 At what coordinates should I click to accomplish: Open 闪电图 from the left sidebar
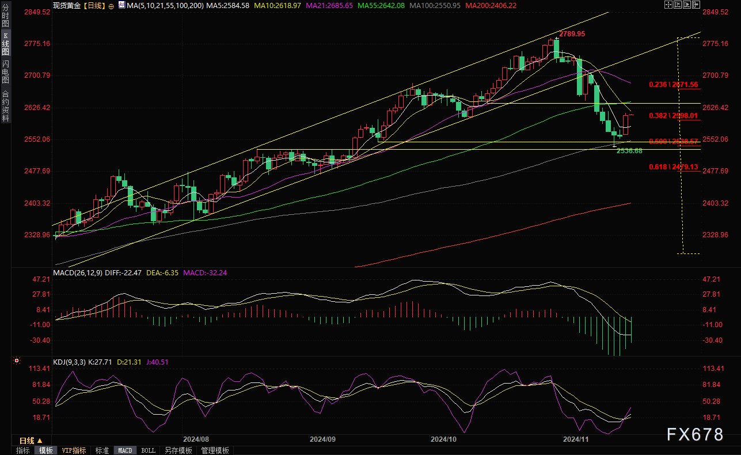pos(5,72)
